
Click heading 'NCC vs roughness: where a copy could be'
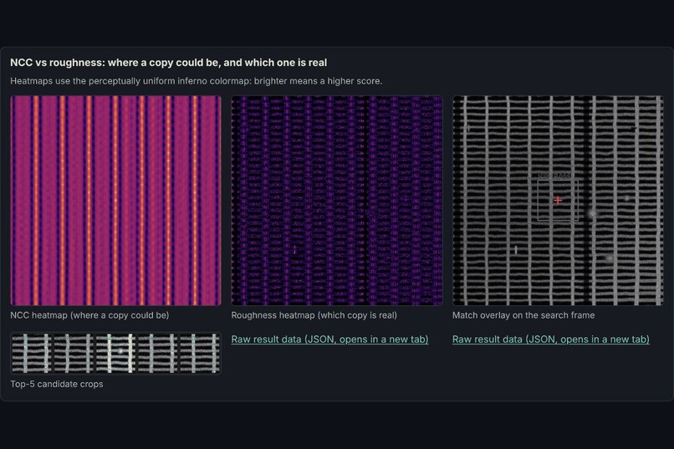(169, 63)
